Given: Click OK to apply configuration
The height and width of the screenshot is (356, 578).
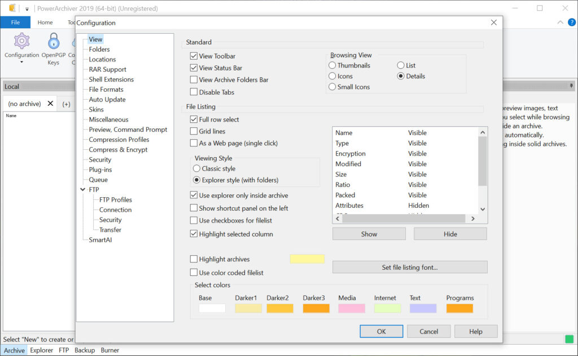Looking at the screenshot, I should coord(381,331).
